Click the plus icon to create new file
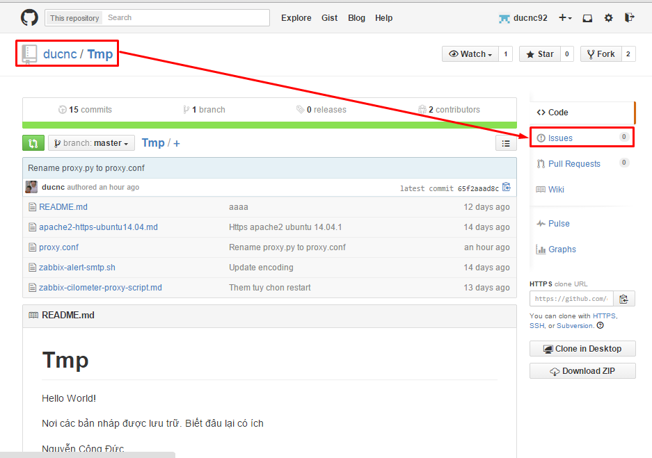This screenshot has height=458, width=652. pyautogui.click(x=177, y=144)
